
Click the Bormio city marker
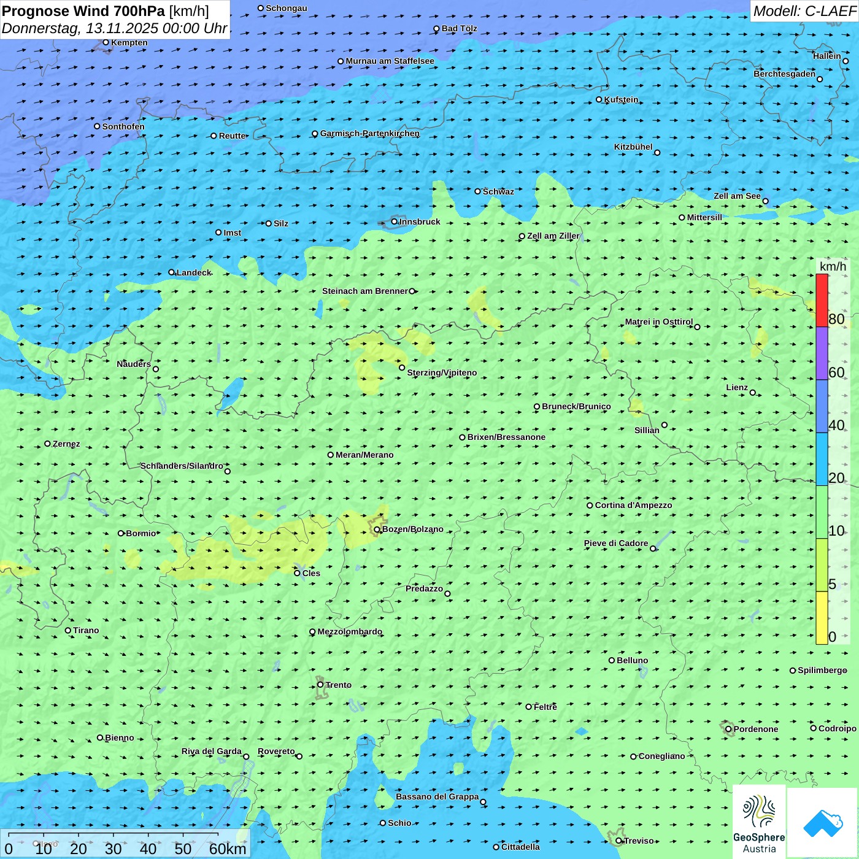[x=121, y=533]
